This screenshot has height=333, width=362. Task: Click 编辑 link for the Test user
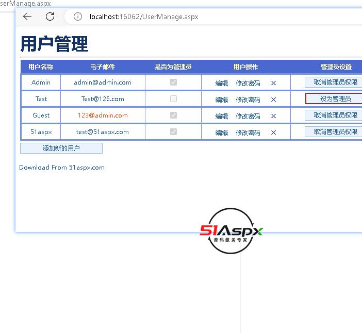click(222, 99)
